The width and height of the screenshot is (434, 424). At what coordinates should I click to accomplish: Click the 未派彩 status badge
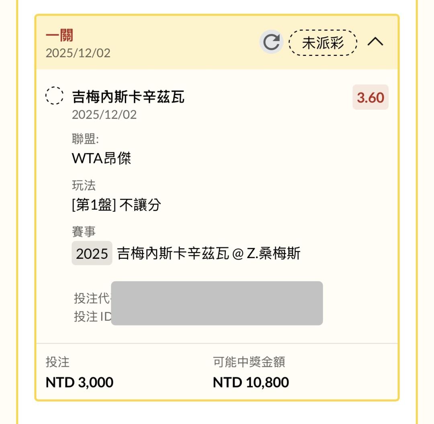point(323,43)
